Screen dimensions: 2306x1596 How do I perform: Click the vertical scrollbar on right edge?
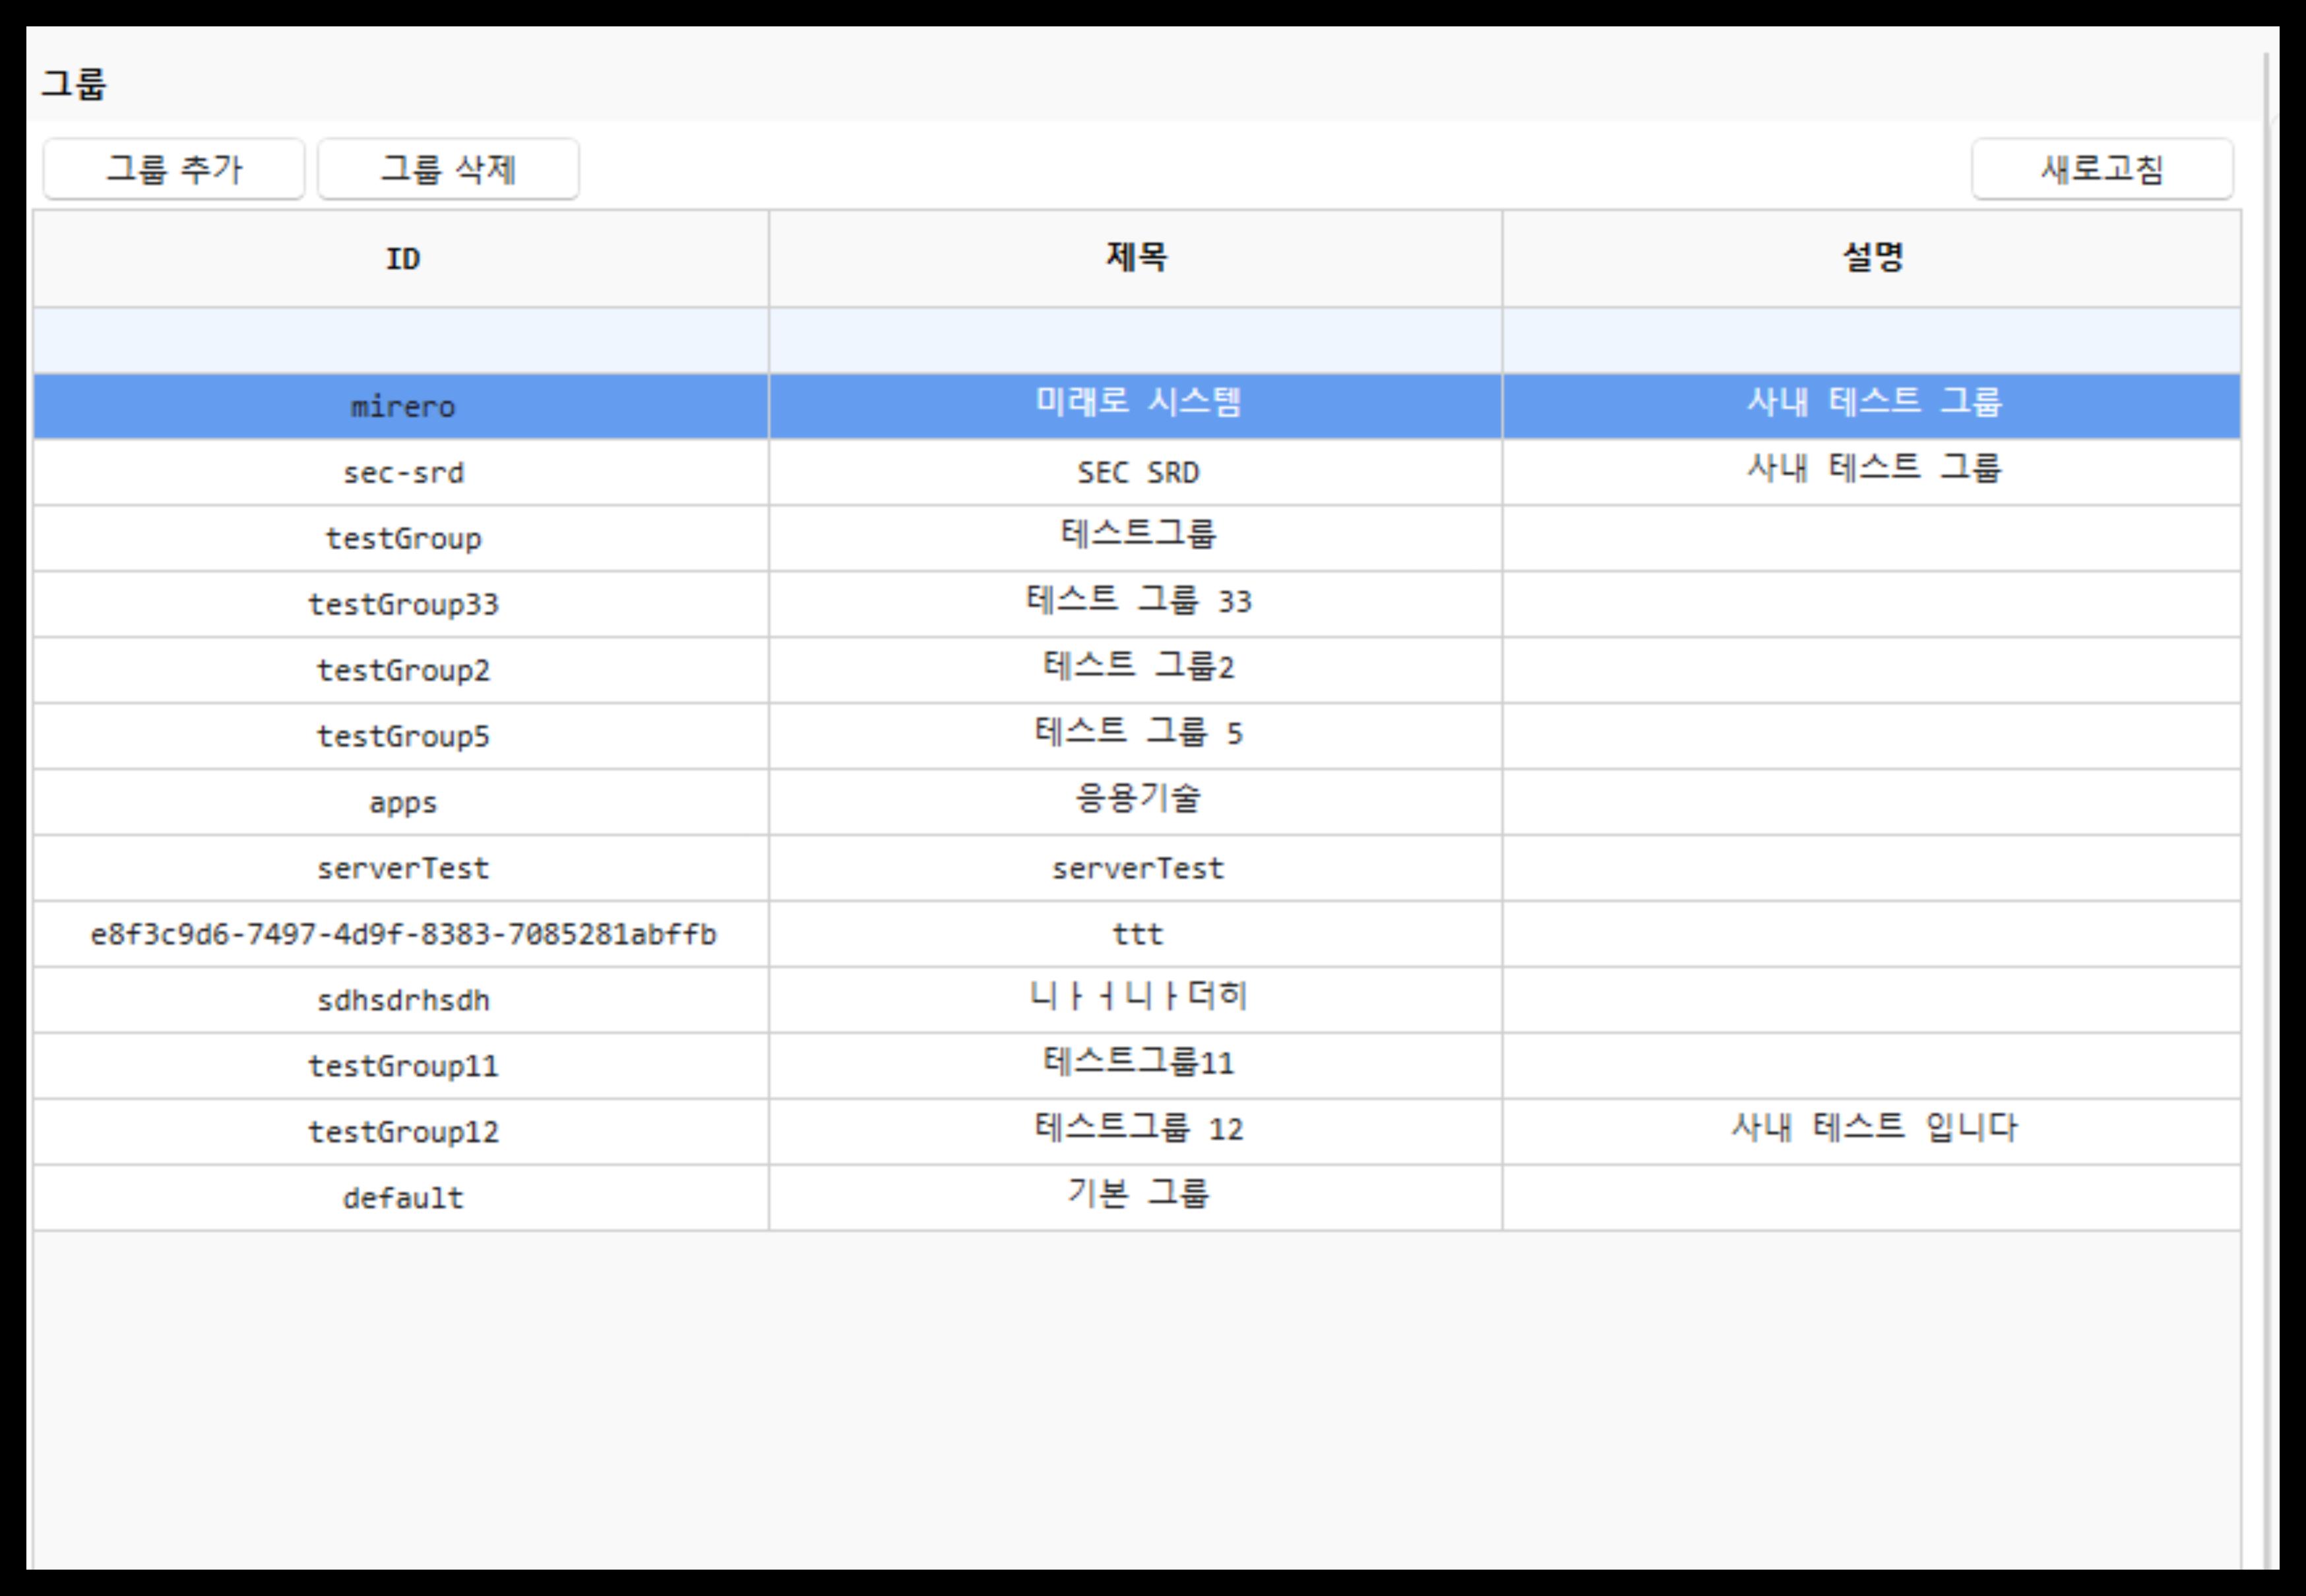point(2266,800)
